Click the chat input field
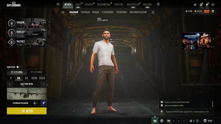 tap(189, 112)
